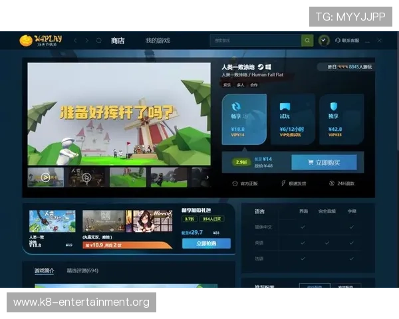Click the ¥29.7 bundle price

(x=192, y=232)
